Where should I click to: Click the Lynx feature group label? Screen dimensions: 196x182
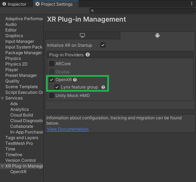(x=79, y=87)
